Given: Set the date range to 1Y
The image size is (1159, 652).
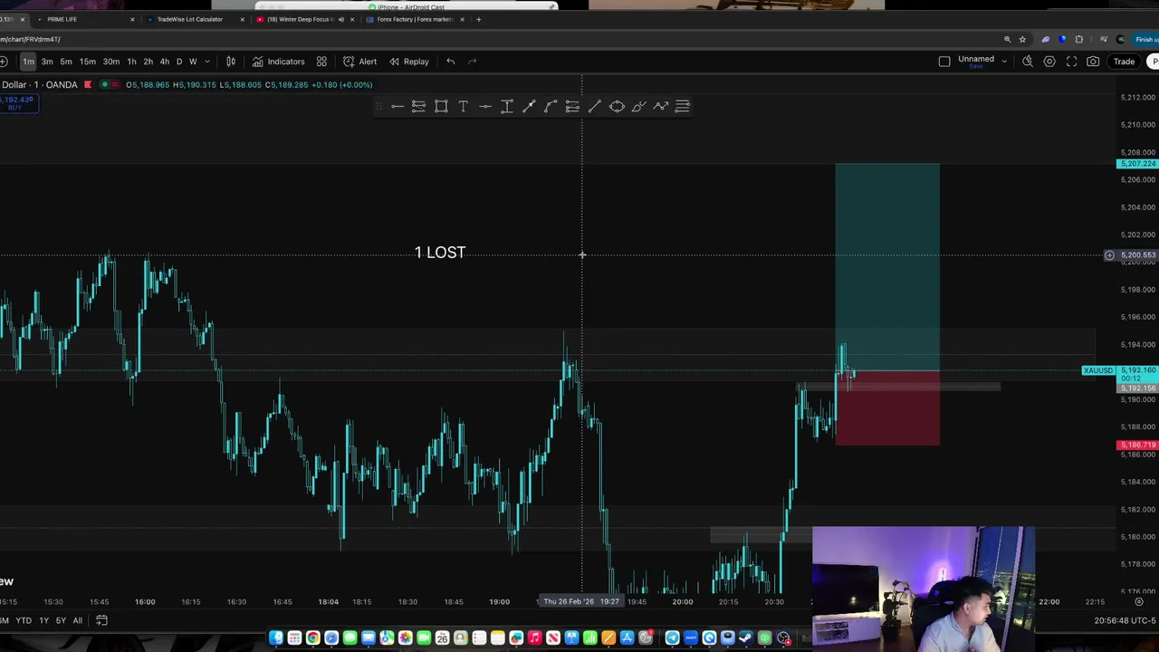Looking at the screenshot, I should pyautogui.click(x=43, y=620).
